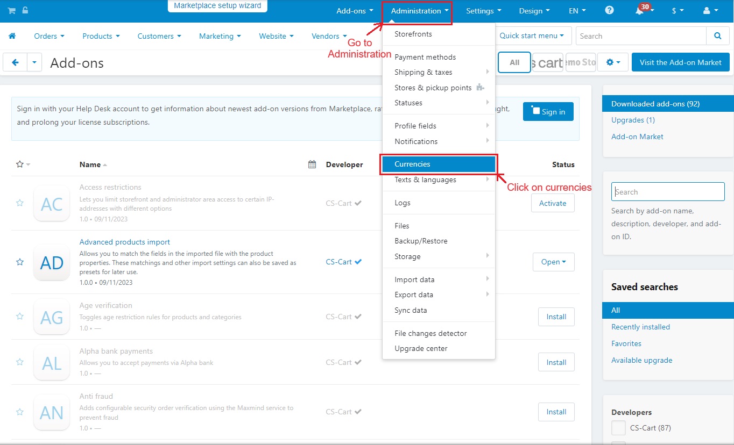
Task: Choose Stores & pickup points item
Action: coord(439,88)
